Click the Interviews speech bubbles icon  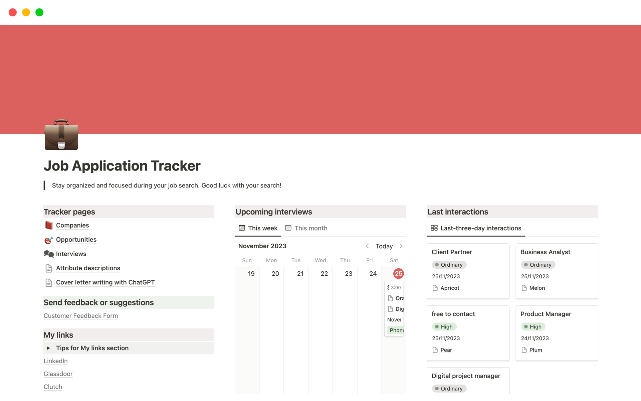coord(49,254)
